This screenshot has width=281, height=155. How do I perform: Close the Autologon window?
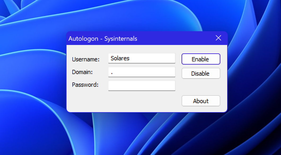218,38
